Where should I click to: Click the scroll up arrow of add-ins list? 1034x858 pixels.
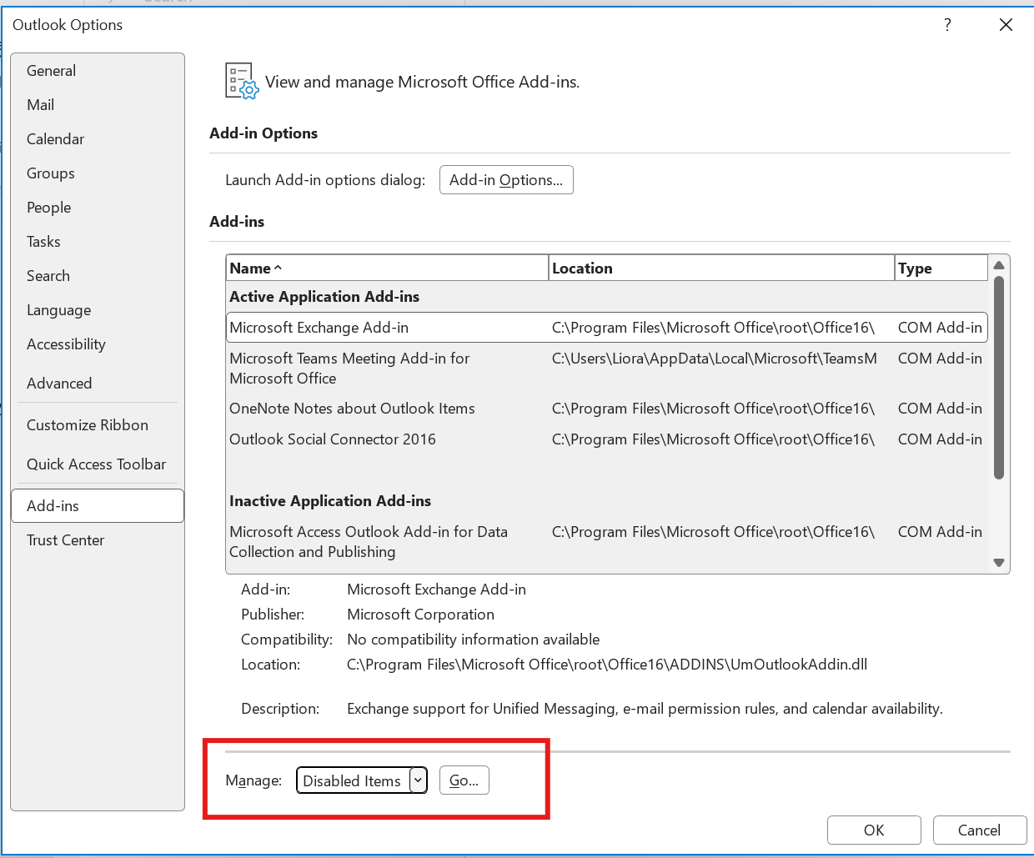click(x=999, y=265)
